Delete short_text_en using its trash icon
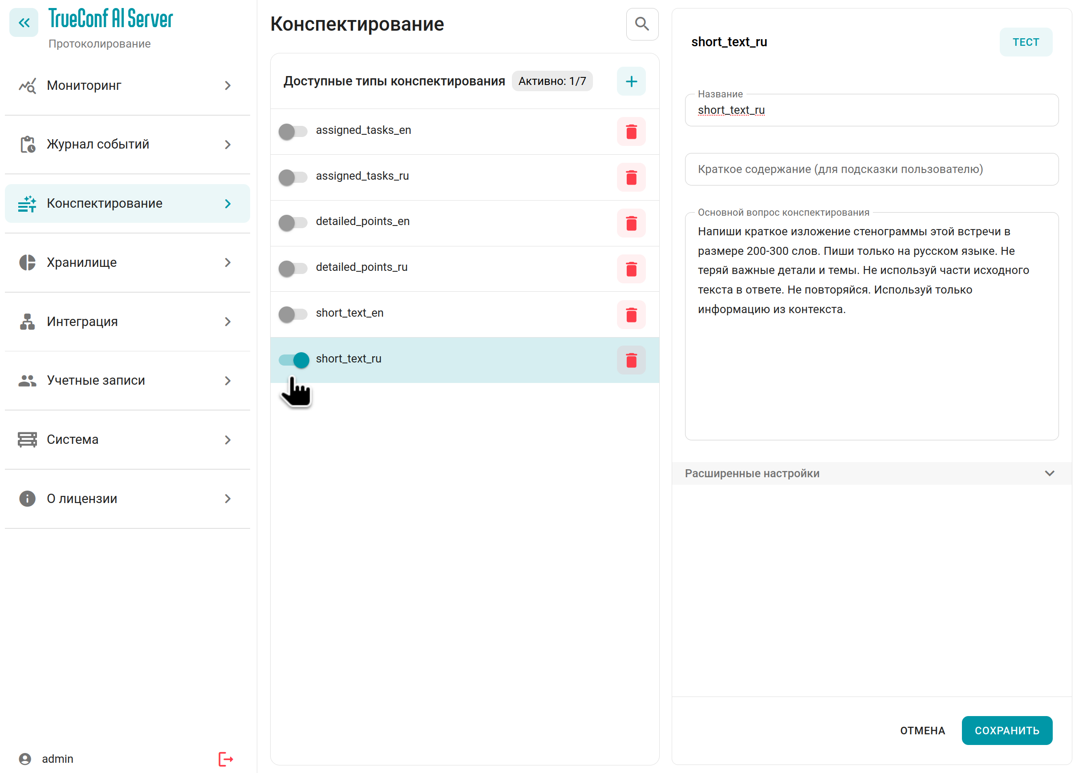This screenshot has height=773, width=1079. [631, 314]
